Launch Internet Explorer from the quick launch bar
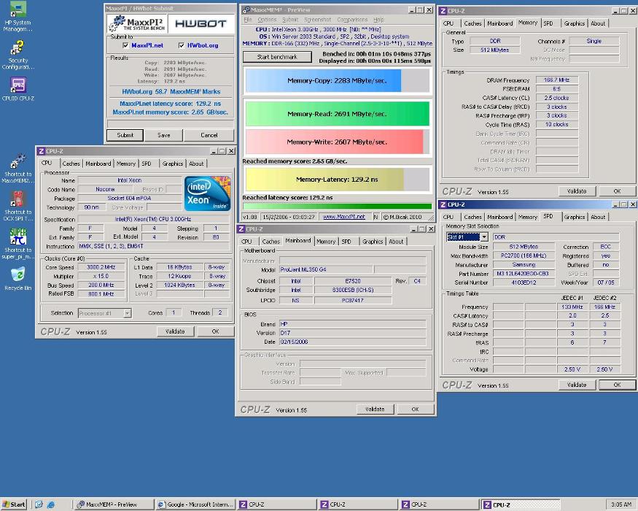638x511 pixels. click(51, 504)
